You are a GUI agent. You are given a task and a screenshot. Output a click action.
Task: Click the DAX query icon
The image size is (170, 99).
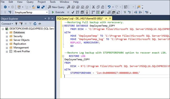click(x=87, y=7)
